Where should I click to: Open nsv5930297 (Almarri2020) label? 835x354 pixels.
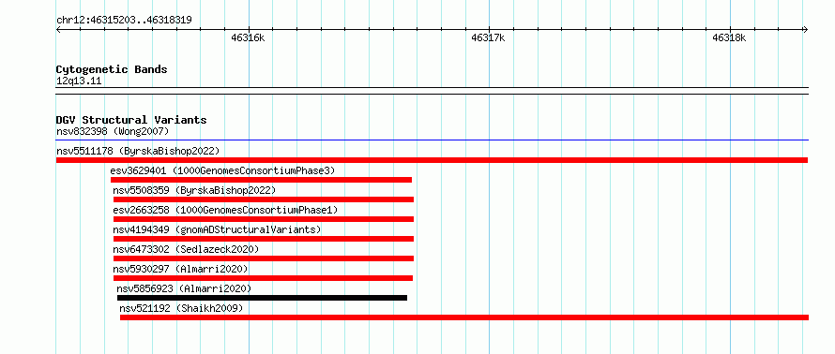[x=180, y=269]
